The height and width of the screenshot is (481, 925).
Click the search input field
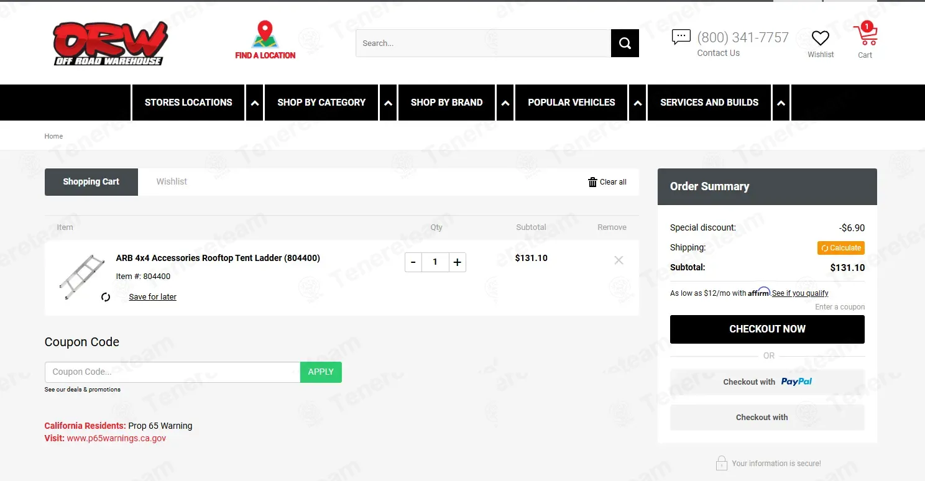(x=483, y=44)
